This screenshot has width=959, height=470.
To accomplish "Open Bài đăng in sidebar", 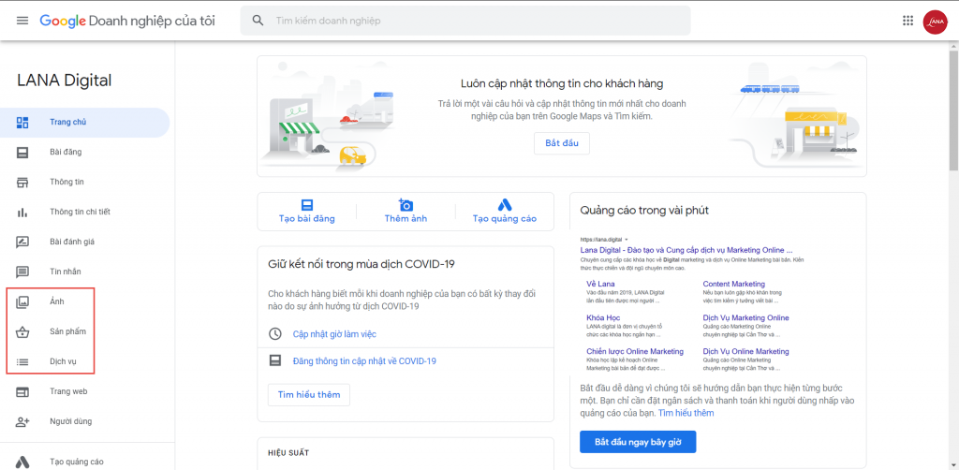I will pyautogui.click(x=66, y=152).
